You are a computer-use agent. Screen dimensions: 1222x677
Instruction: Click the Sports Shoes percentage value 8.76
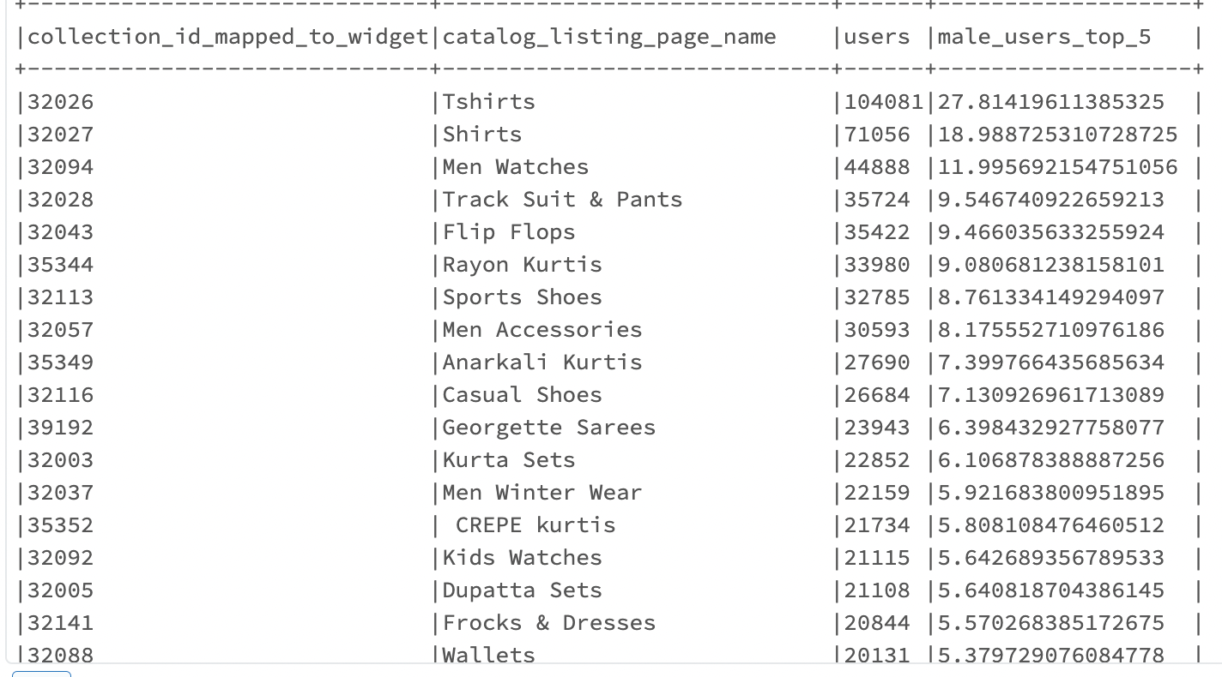[1050, 297]
